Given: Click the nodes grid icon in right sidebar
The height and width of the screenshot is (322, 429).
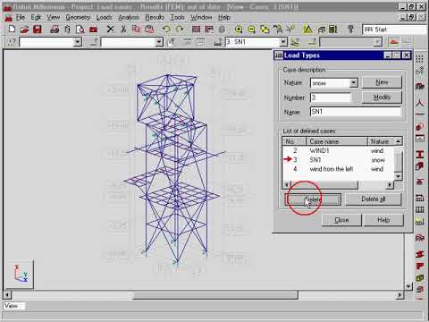Looking at the screenshot, I should point(420,59).
